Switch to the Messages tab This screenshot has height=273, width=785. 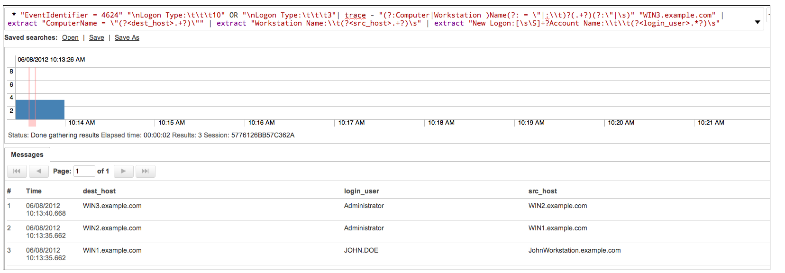[x=27, y=155]
